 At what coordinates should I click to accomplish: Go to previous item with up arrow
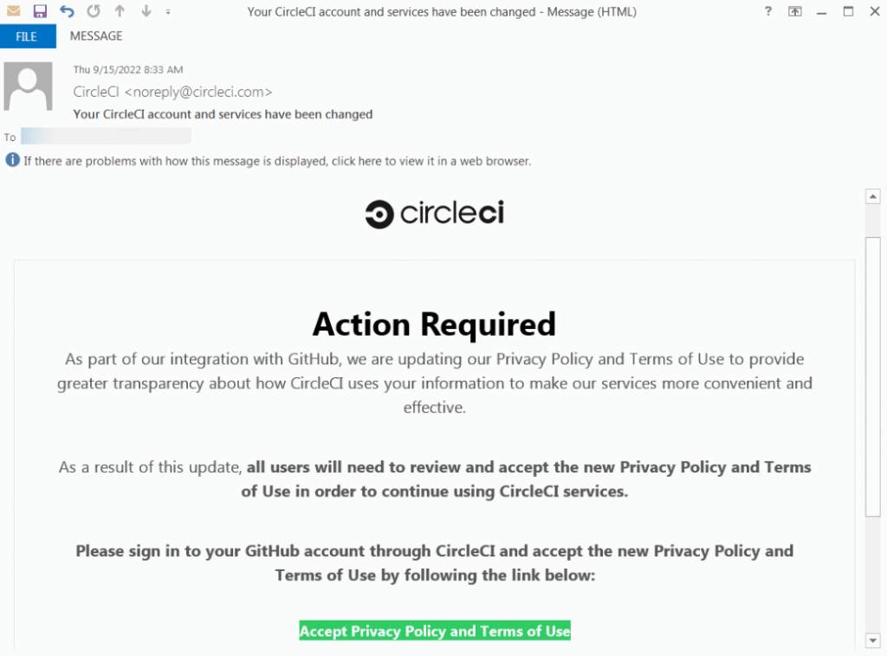[x=120, y=11]
